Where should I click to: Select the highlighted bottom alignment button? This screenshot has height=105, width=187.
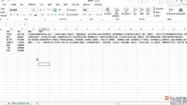tap(55, 10)
